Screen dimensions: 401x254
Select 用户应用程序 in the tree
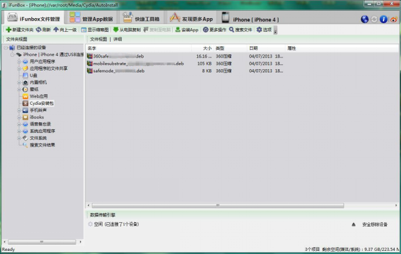tap(42, 61)
